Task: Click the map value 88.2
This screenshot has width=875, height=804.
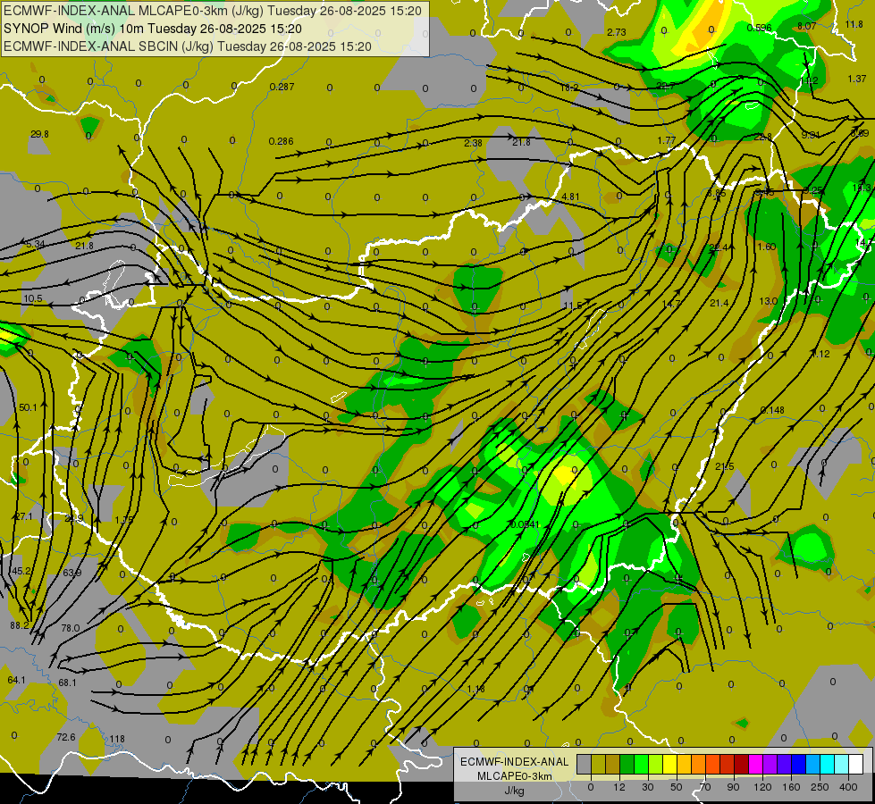Action: point(20,626)
